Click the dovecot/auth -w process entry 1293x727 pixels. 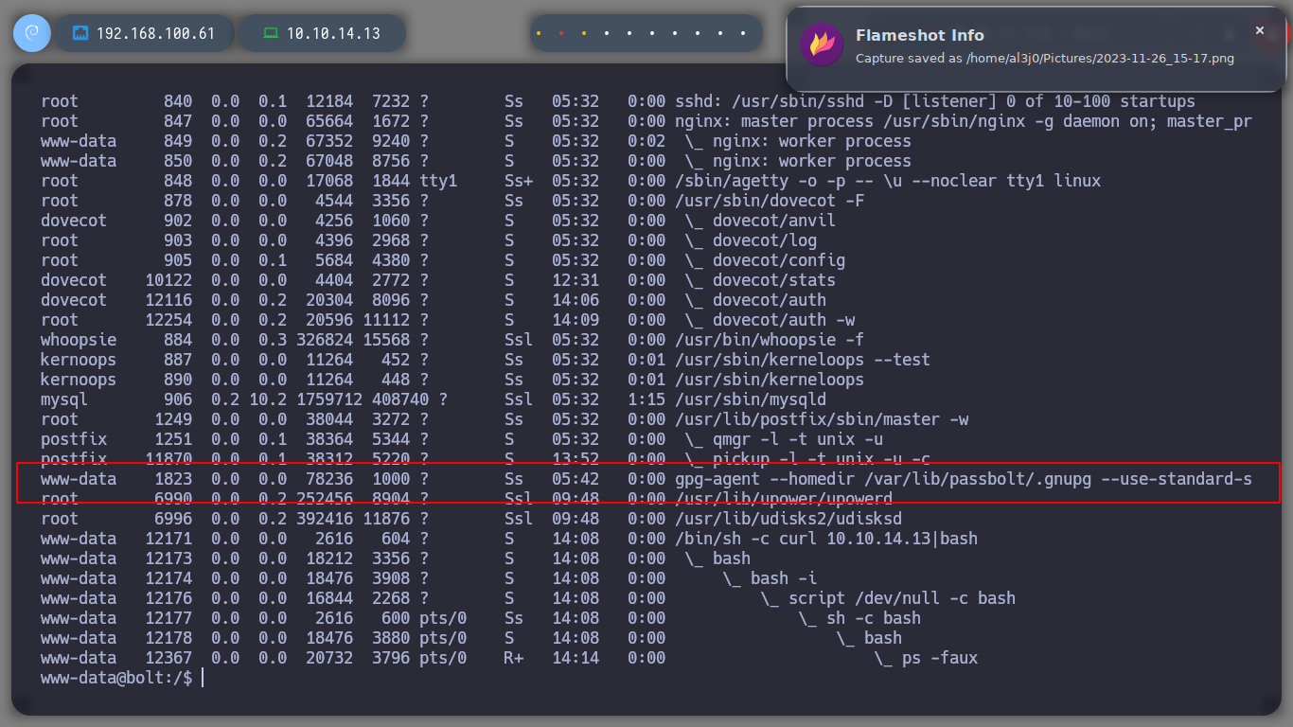(784, 320)
